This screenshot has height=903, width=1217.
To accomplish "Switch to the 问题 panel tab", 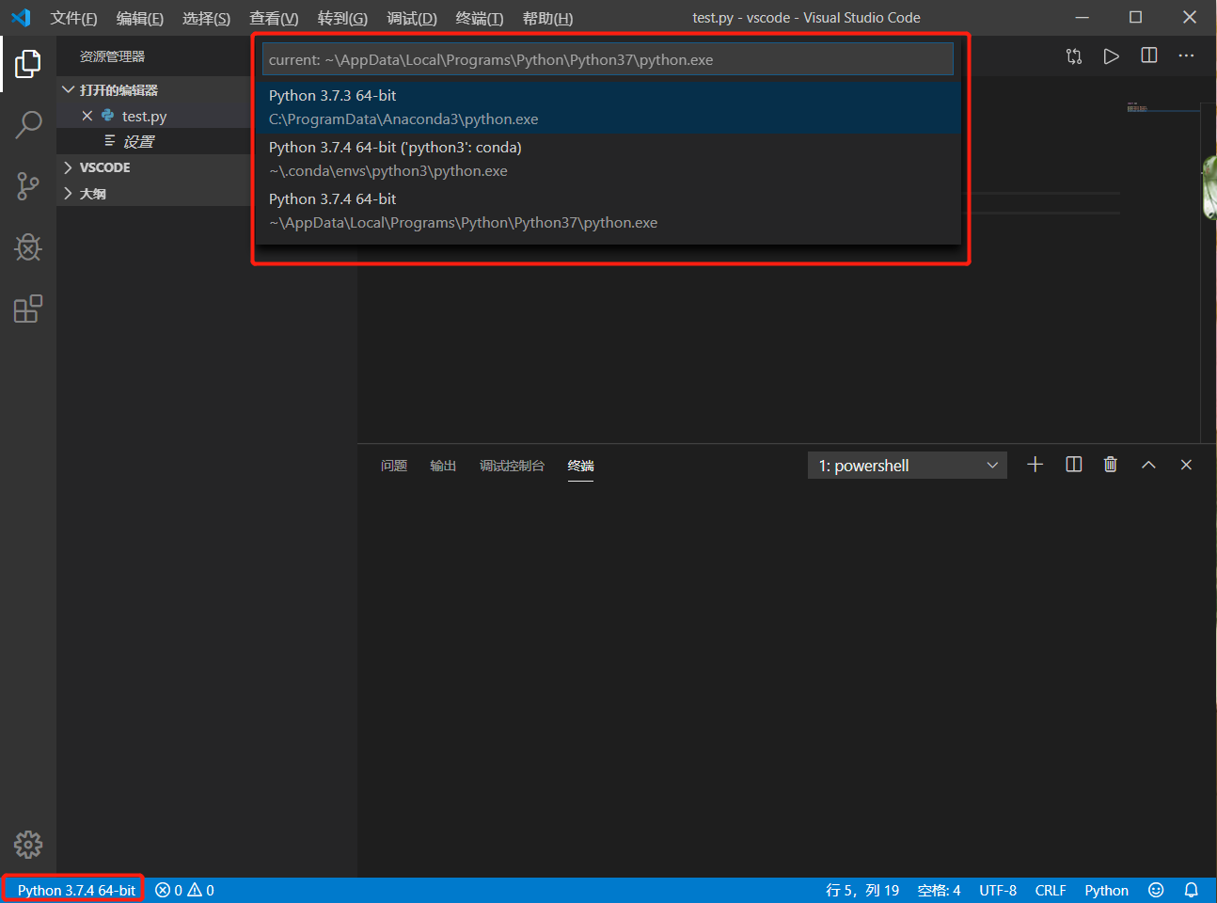I will tap(394, 466).
